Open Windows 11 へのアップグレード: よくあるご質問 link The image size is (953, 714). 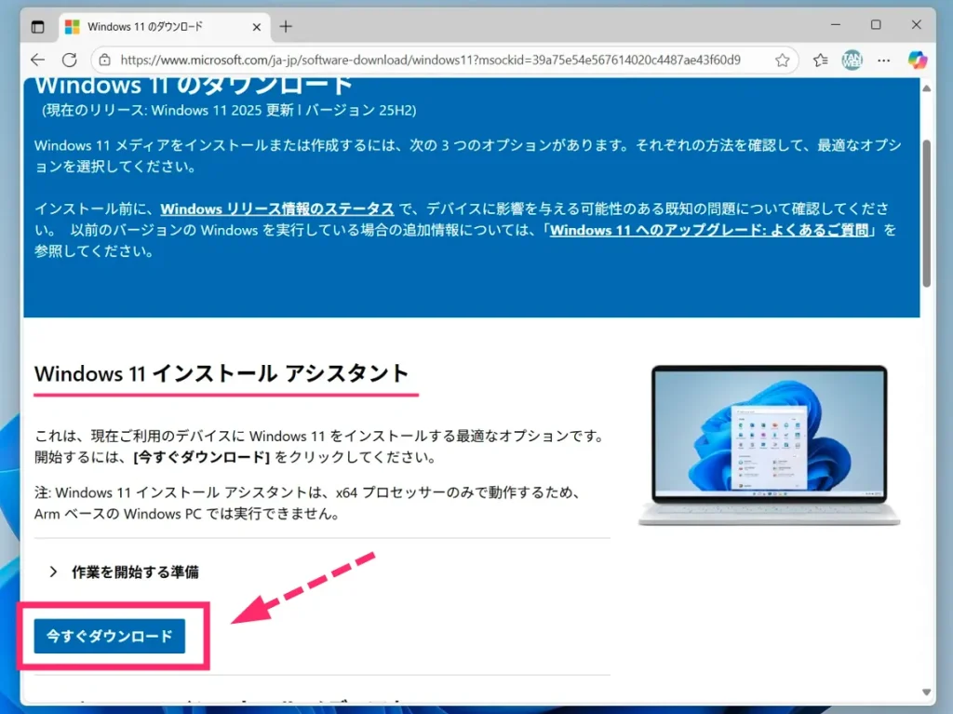(x=712, y=229)
